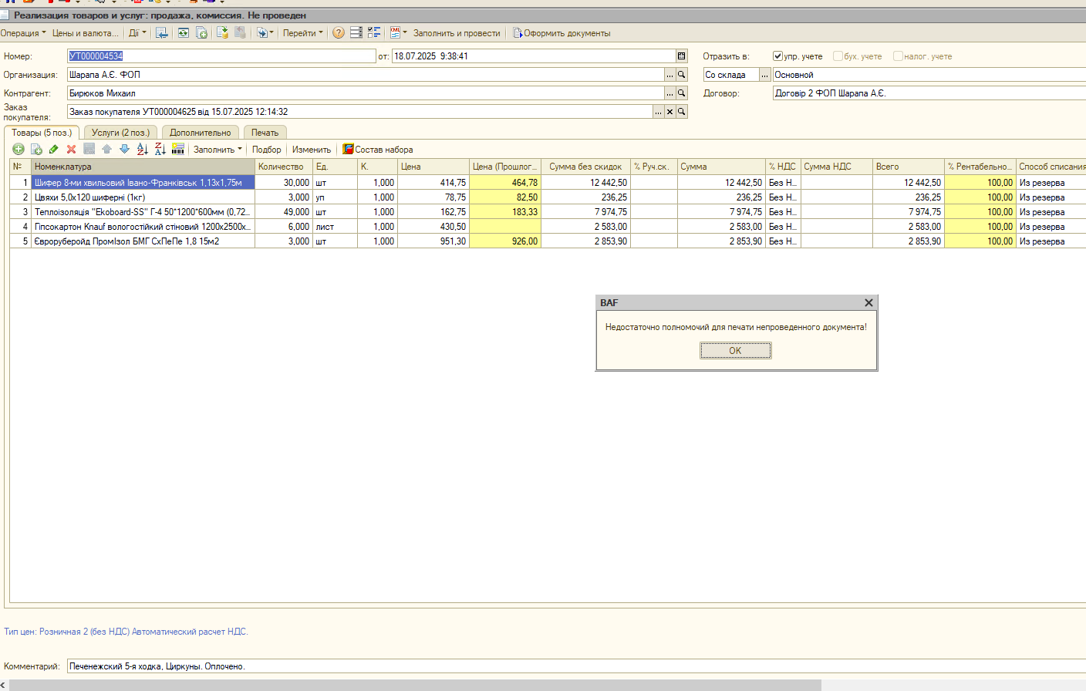Viewport: 1086px width, 691px height.
Task: Click the green add row icon
Action: (19, 149)
